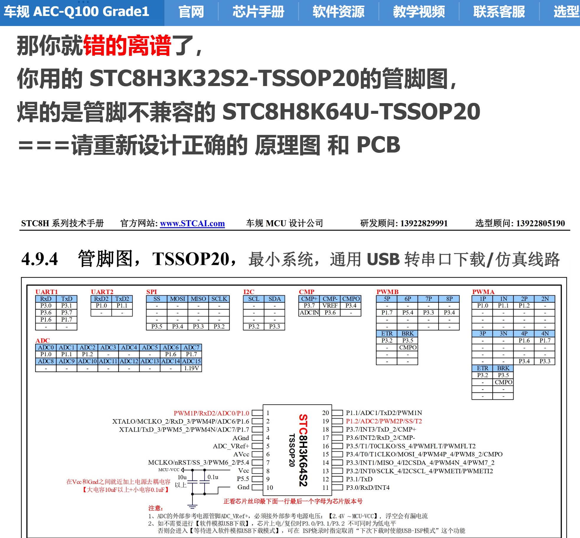Click the SDA header cell in I2C table
This screenshot has width=580, height=538.
(x=275, y=299)
